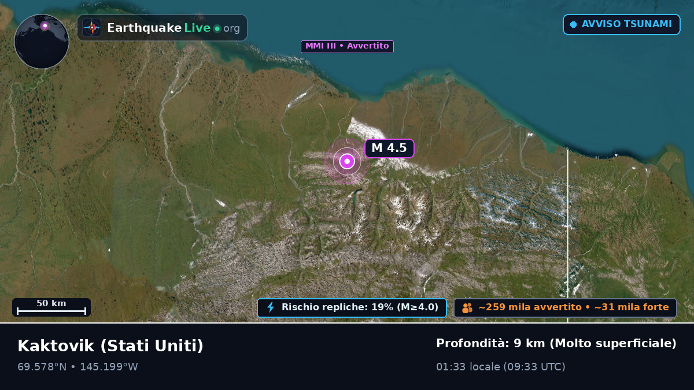Select the coordinates 69.578°N 145.199°W text
The height and width of the screenshot is (390, 694).
[x=77, y=367]
